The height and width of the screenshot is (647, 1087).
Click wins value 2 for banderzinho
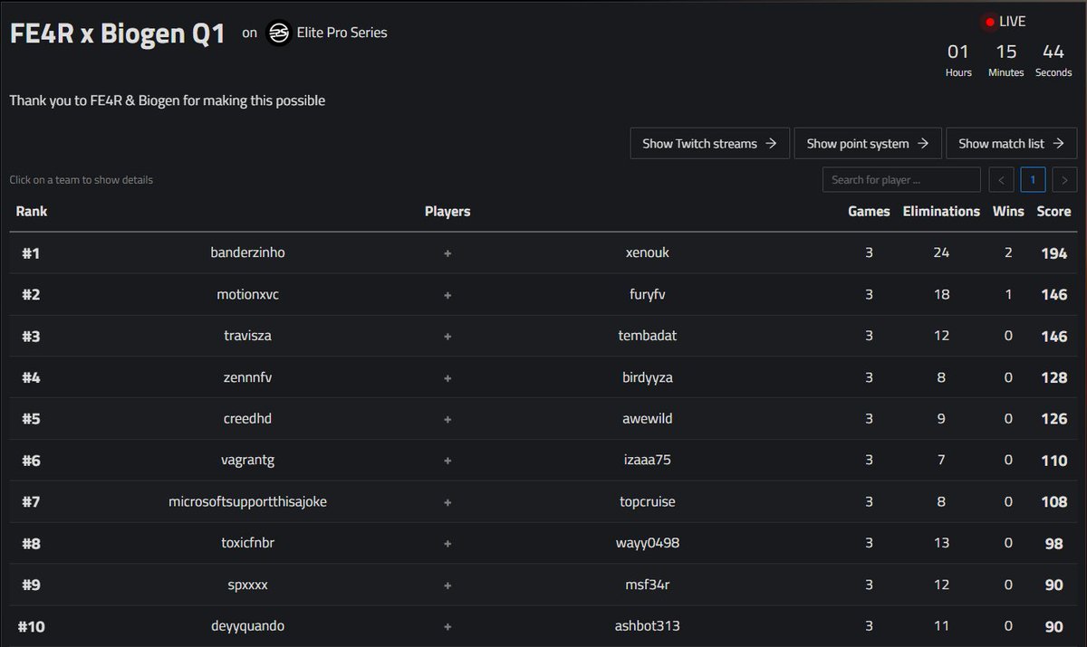[1008, 252]
